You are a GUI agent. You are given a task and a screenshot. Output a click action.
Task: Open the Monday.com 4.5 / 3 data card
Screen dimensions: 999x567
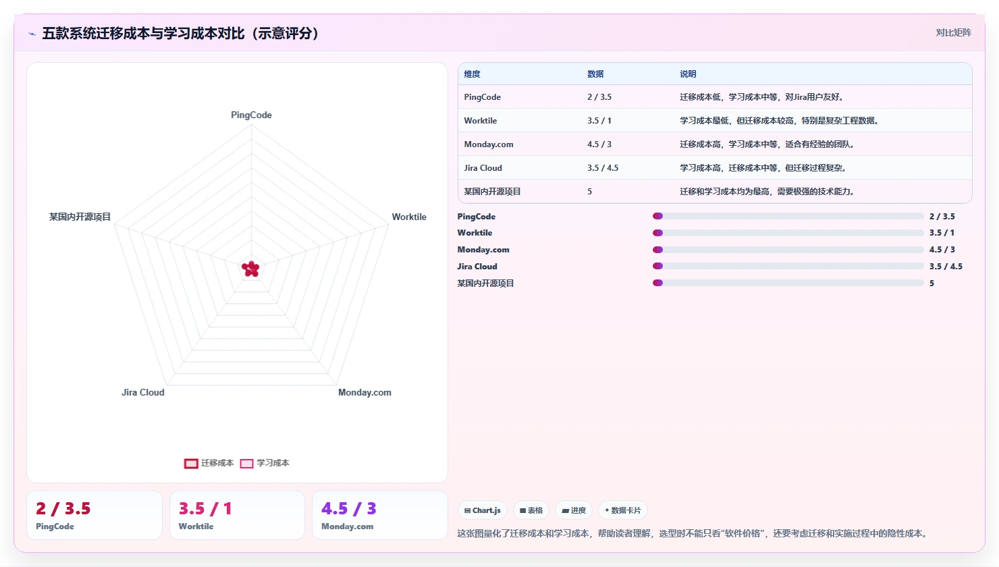tap(380, 515)
